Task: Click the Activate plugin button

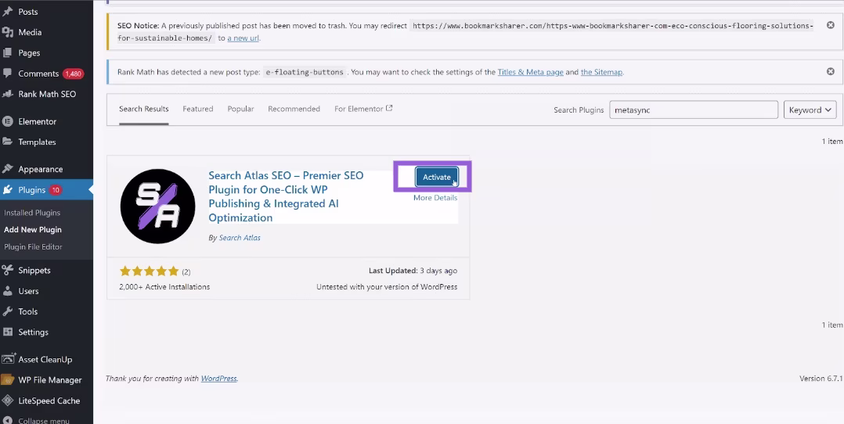Action: (436, 177)
